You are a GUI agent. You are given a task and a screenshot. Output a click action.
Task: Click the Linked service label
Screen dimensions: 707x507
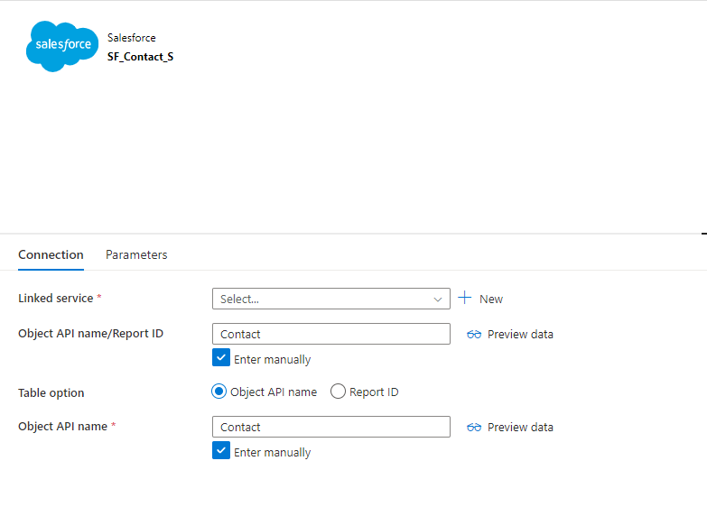(55, 299)
